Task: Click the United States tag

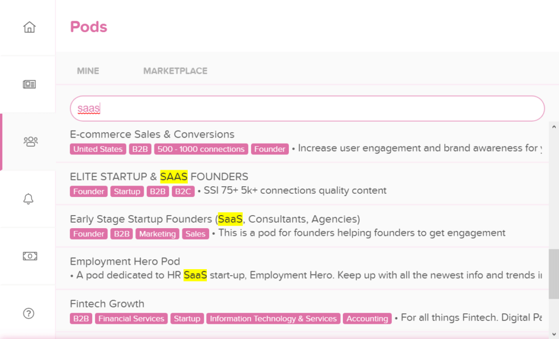Action: pos(98,149)
